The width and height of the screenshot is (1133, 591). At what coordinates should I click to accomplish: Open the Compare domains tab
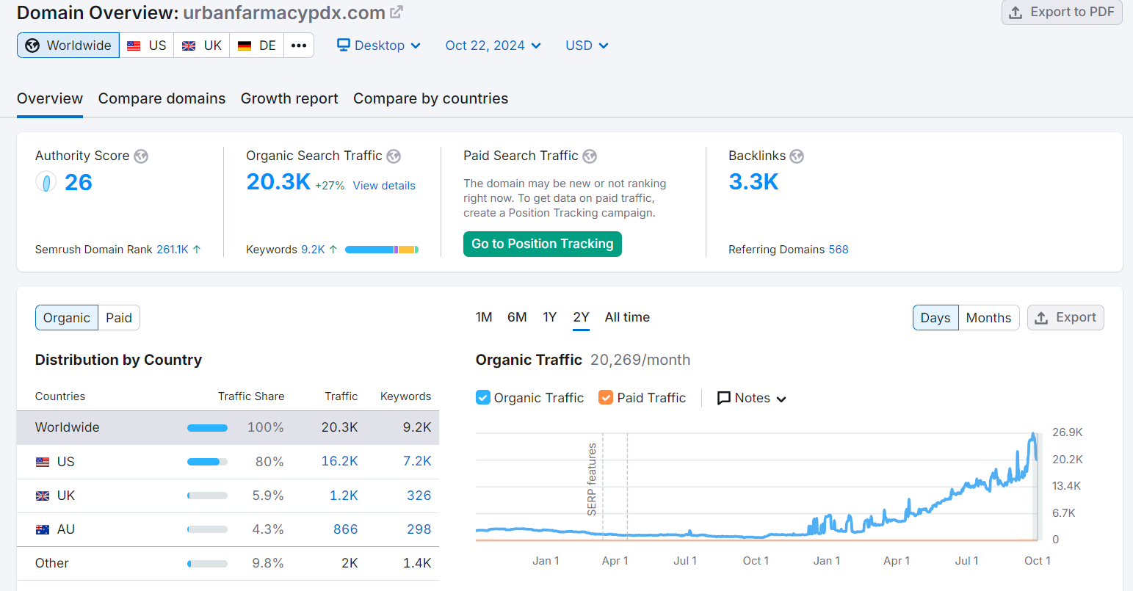[162, 98]
